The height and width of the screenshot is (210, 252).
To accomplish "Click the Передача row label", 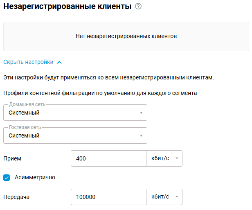I will [16, 197].
